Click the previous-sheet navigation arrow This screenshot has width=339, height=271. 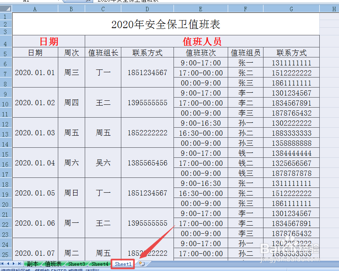(x=8, y=264)
